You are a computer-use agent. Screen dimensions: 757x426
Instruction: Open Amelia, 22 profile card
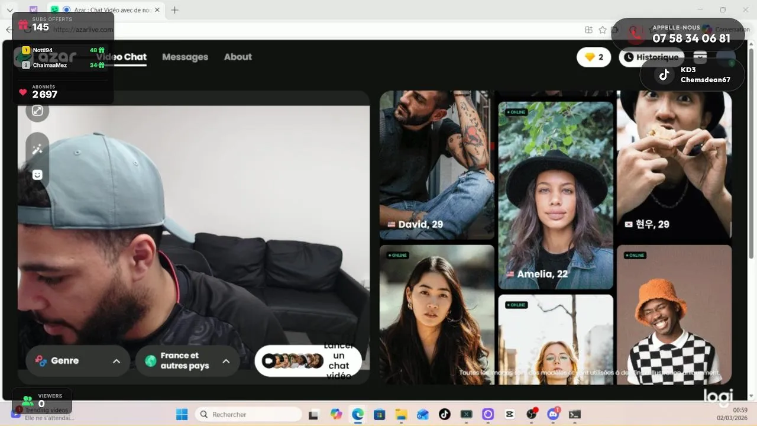pyautogui.click(x=555, y=195)
